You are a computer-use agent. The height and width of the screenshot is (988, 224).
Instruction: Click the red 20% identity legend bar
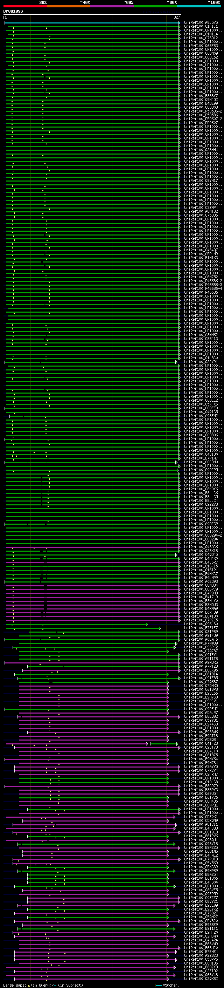pos(25,6)
